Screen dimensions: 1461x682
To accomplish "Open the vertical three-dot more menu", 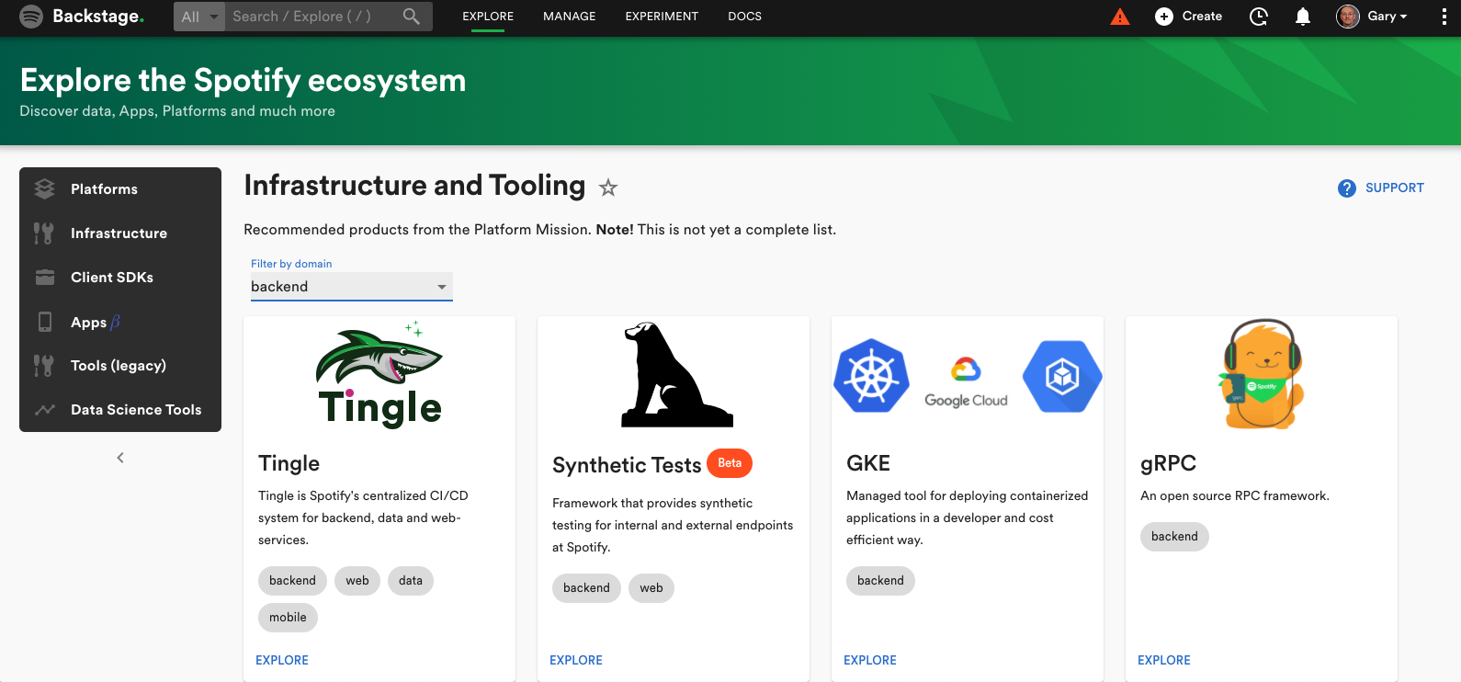I will click(x=1444, y=17).
